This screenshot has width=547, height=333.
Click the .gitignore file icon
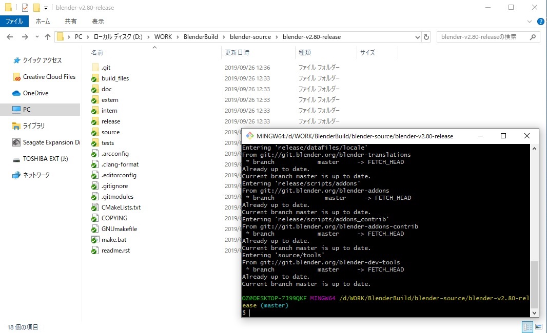click(x=95, y=186)
